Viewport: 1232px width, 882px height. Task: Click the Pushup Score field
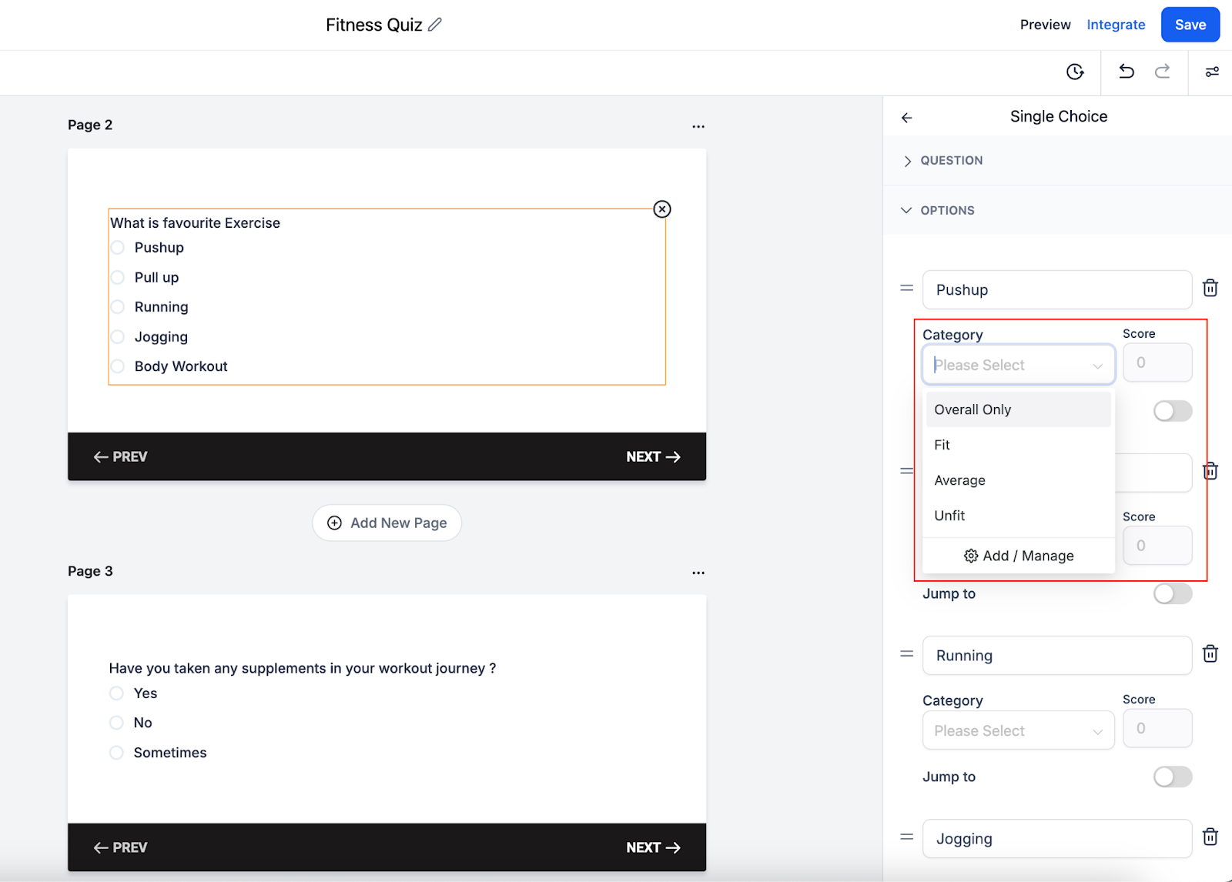click(x=1157, y=362)
